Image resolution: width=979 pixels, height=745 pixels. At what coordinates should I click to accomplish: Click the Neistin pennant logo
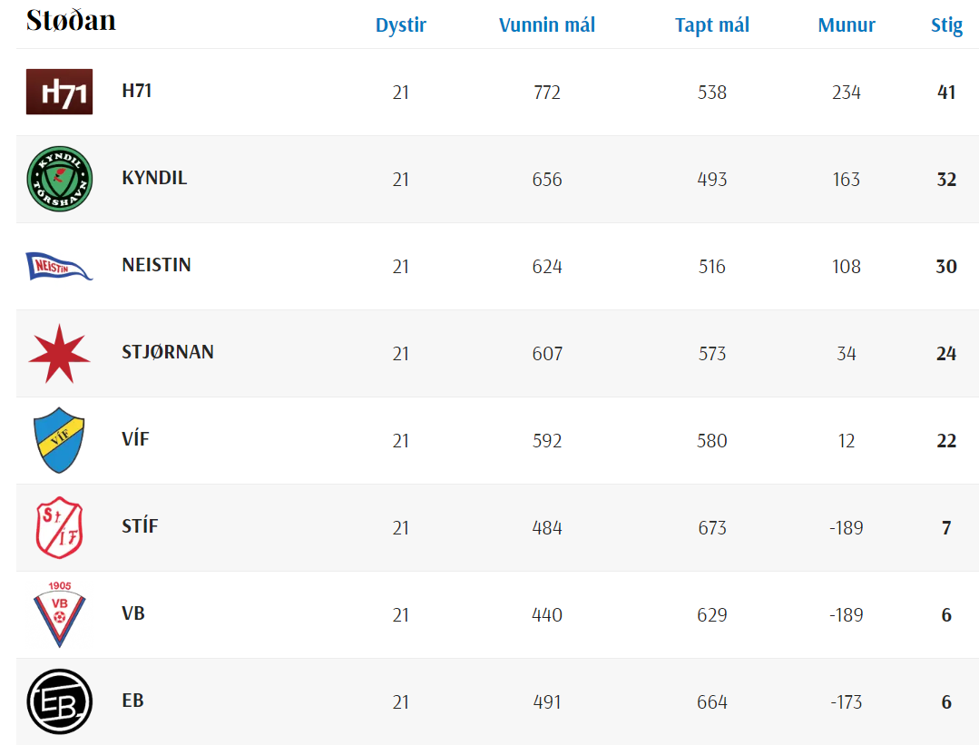(59, 266)
